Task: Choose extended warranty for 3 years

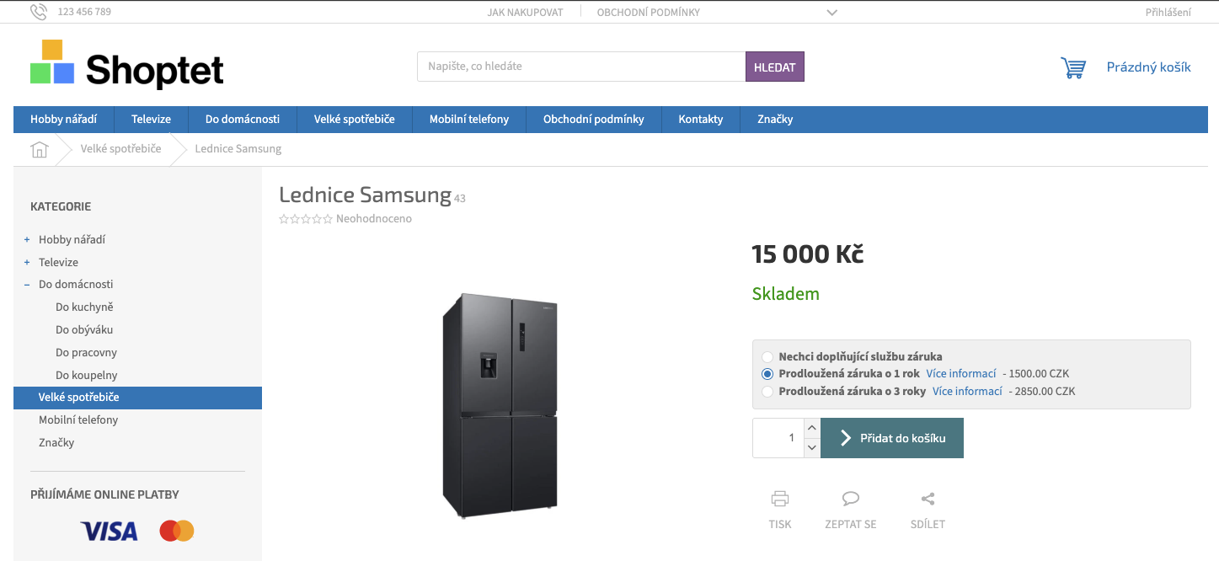Action: click(x=767, y=392)
